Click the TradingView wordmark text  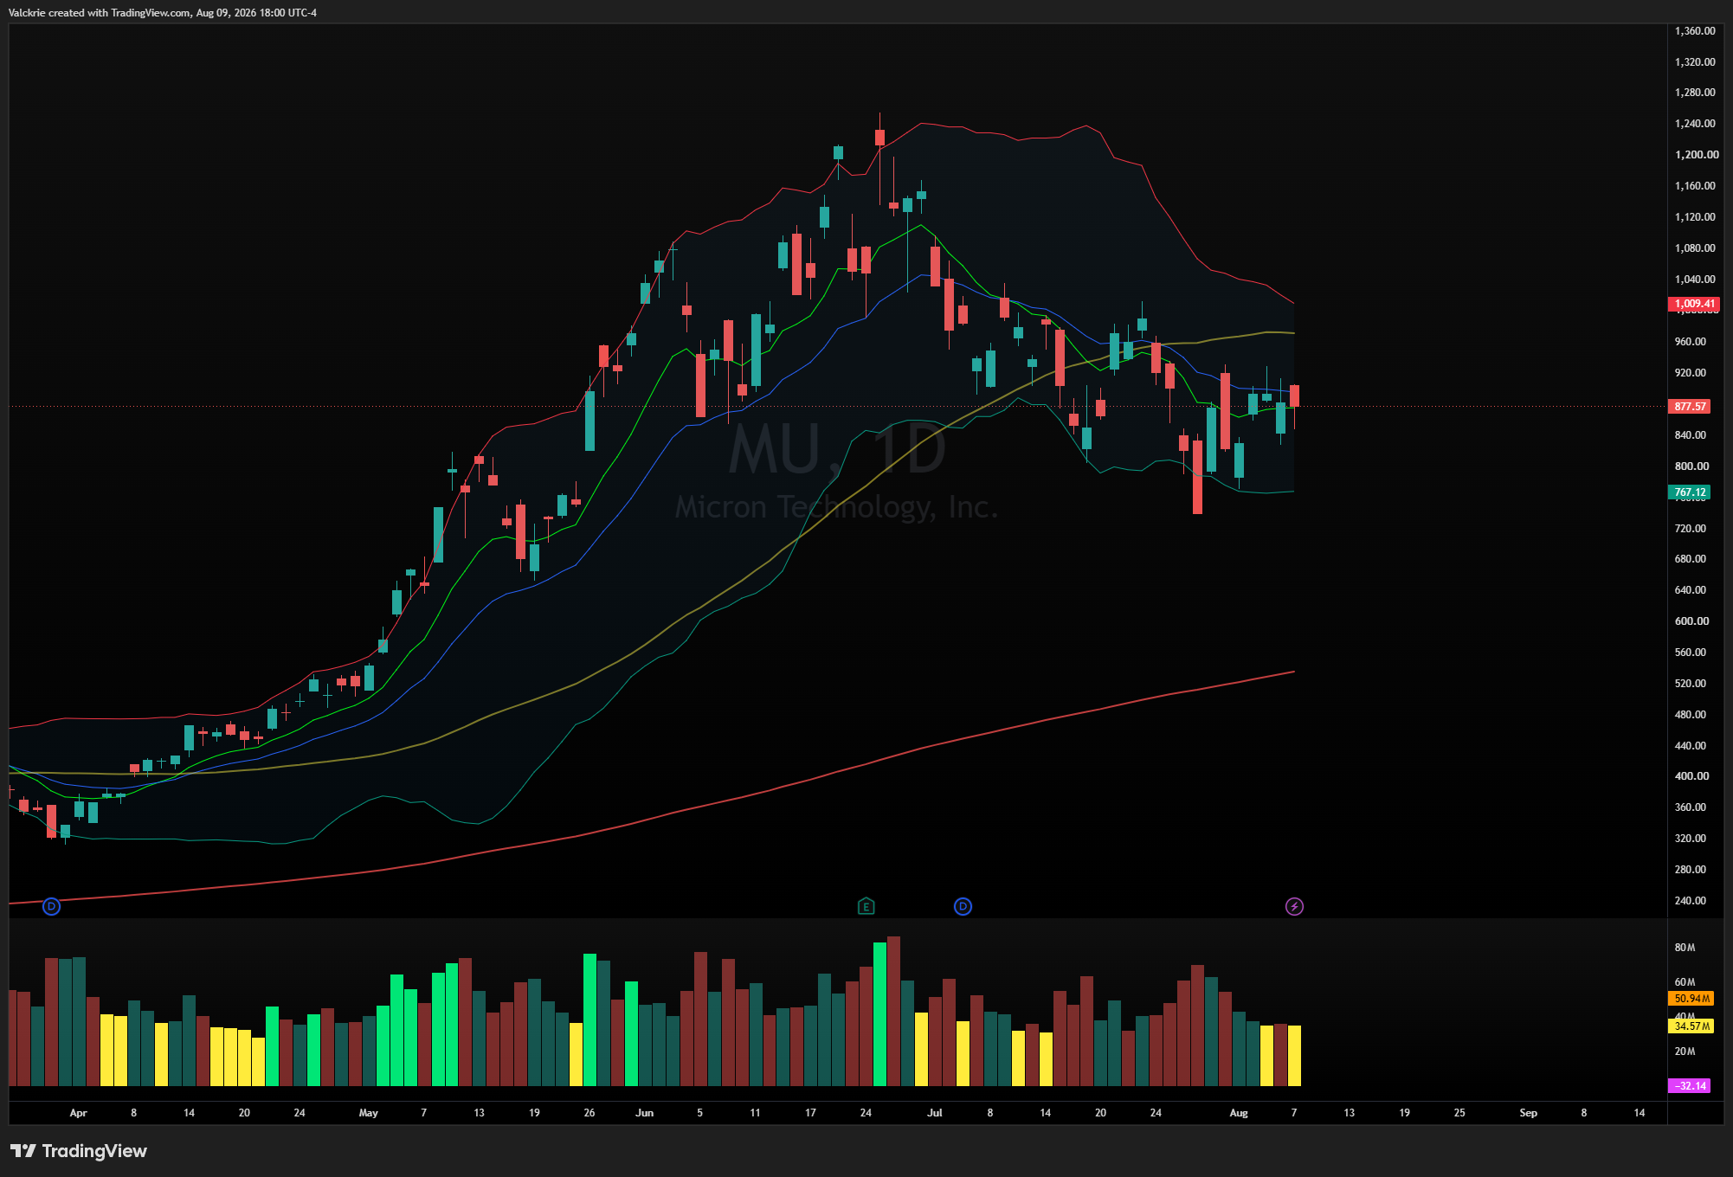click(x=94, y=1150)
